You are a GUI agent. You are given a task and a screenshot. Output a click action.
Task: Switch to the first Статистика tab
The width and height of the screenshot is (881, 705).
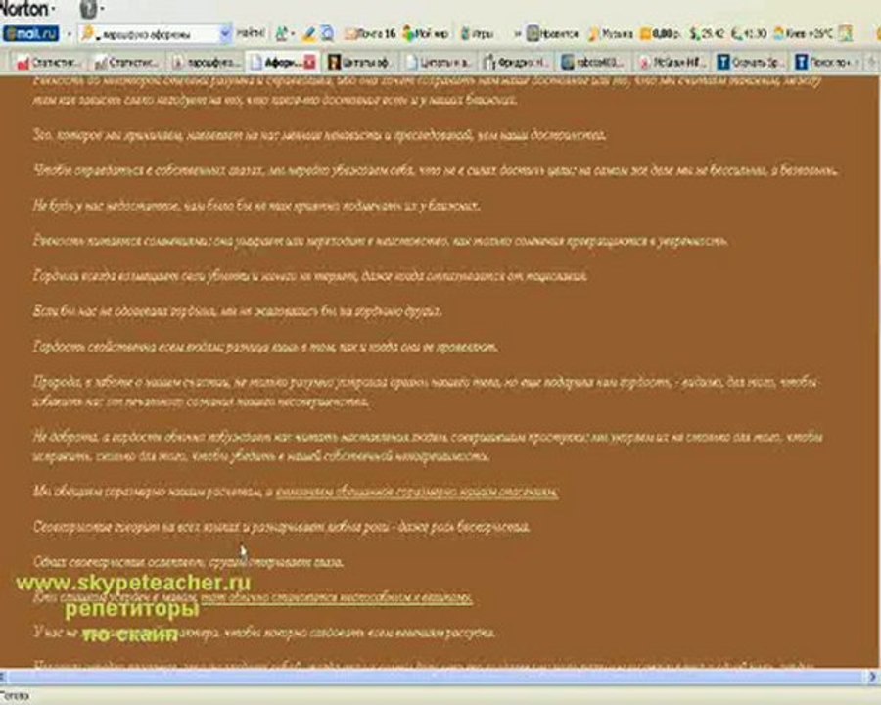click(x=49, y=62)
